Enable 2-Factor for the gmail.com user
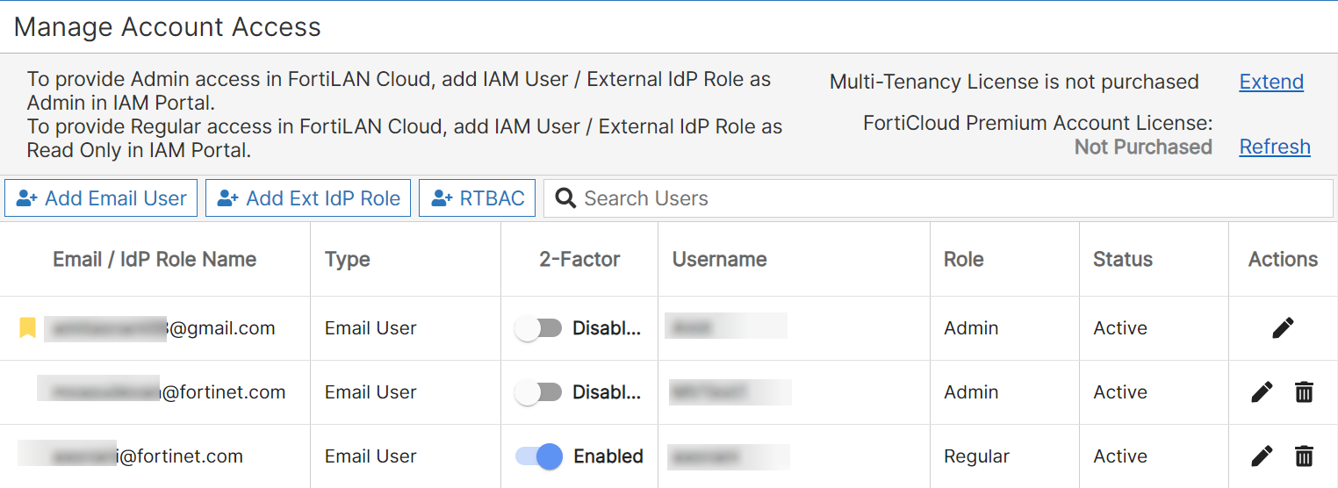This screenshot has height=488, width=1338. (538, 328)
